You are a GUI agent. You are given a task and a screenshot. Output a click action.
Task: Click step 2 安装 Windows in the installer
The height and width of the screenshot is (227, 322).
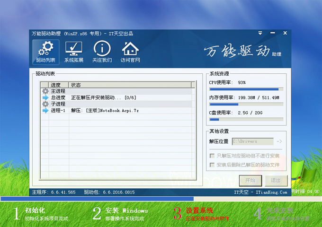pyautogui.click(x=120, y=214)
